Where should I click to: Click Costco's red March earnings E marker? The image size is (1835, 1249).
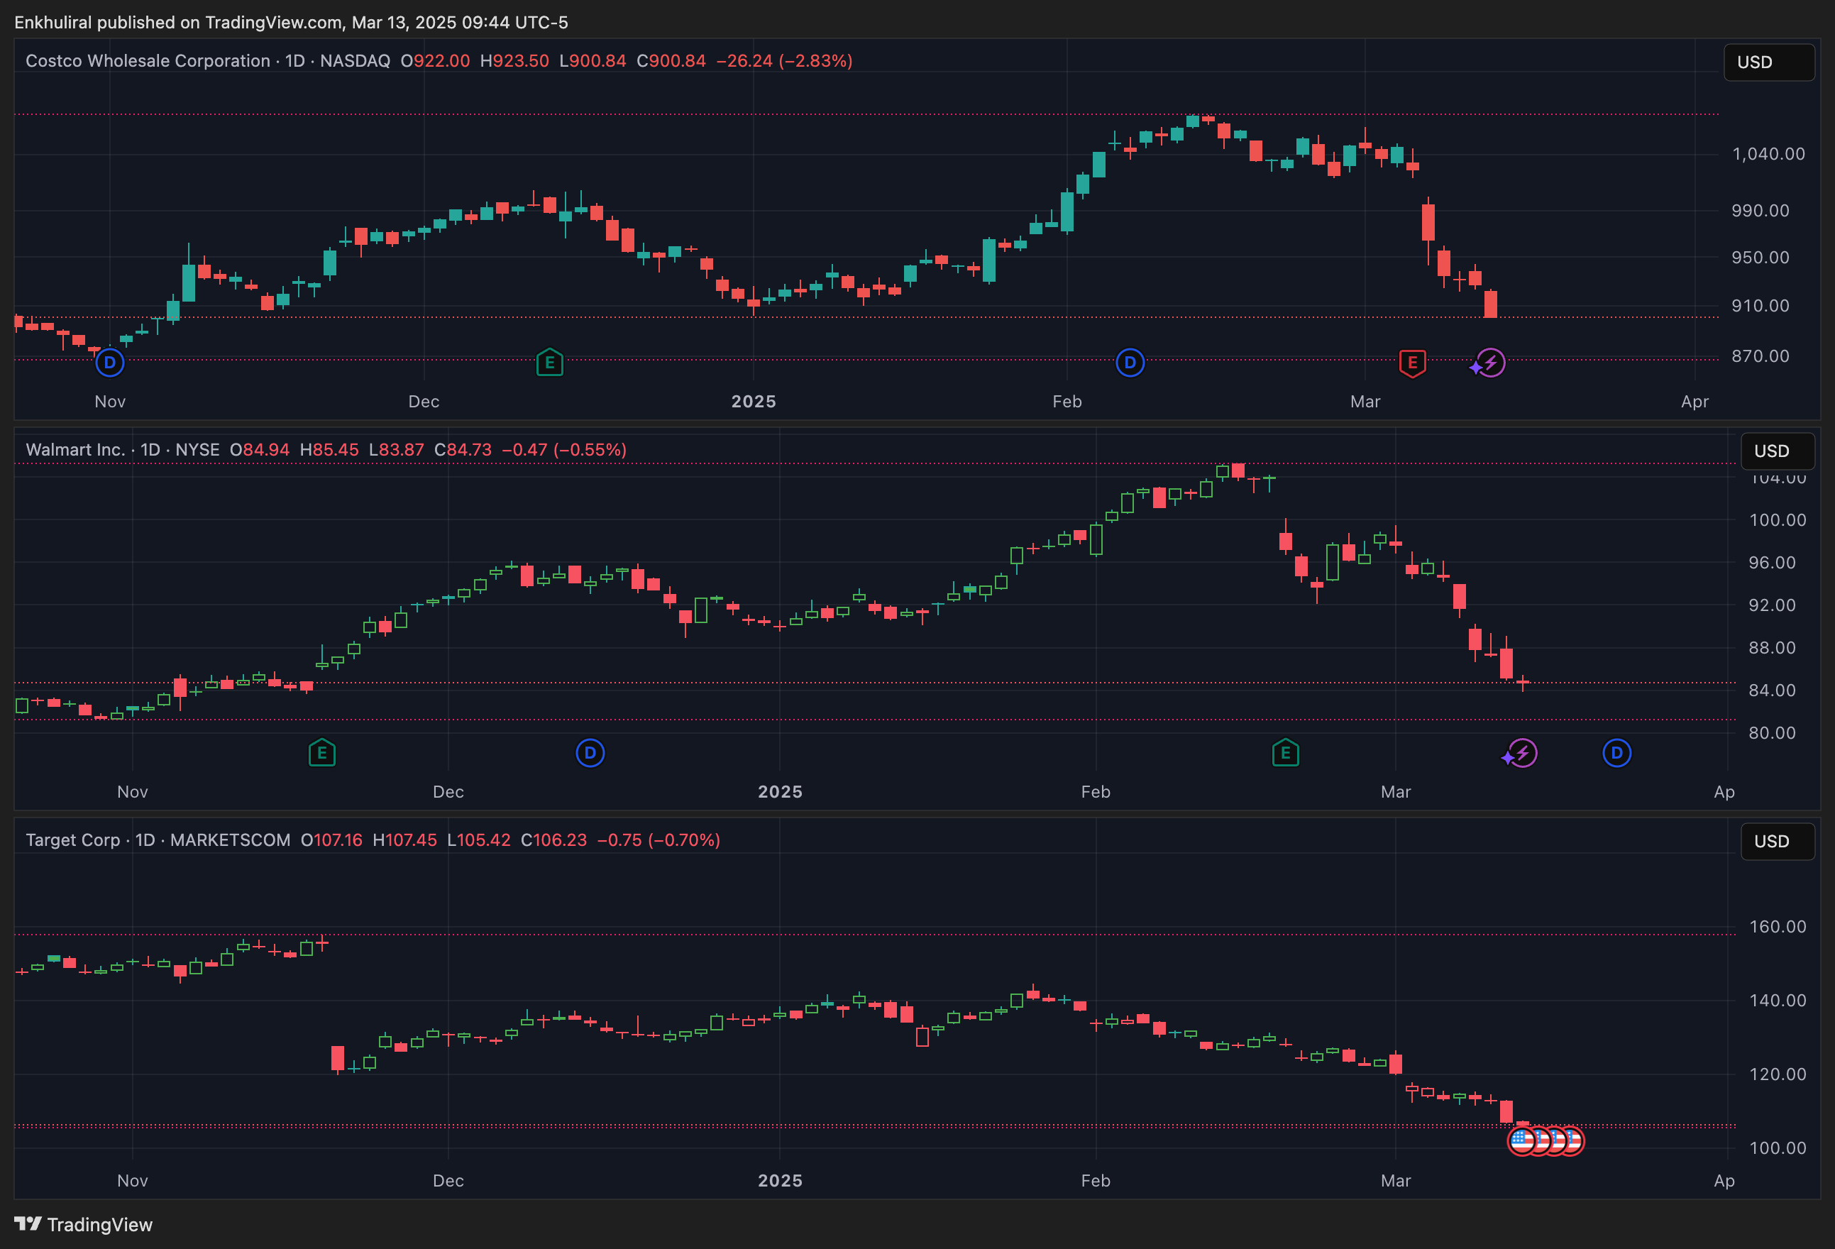tap(1412, 363)
